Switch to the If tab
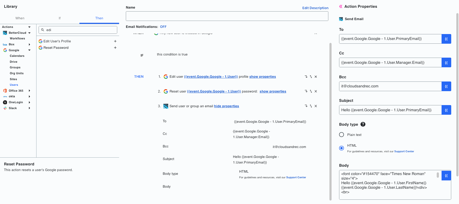The image size is (459, 204). pos(60,18)
